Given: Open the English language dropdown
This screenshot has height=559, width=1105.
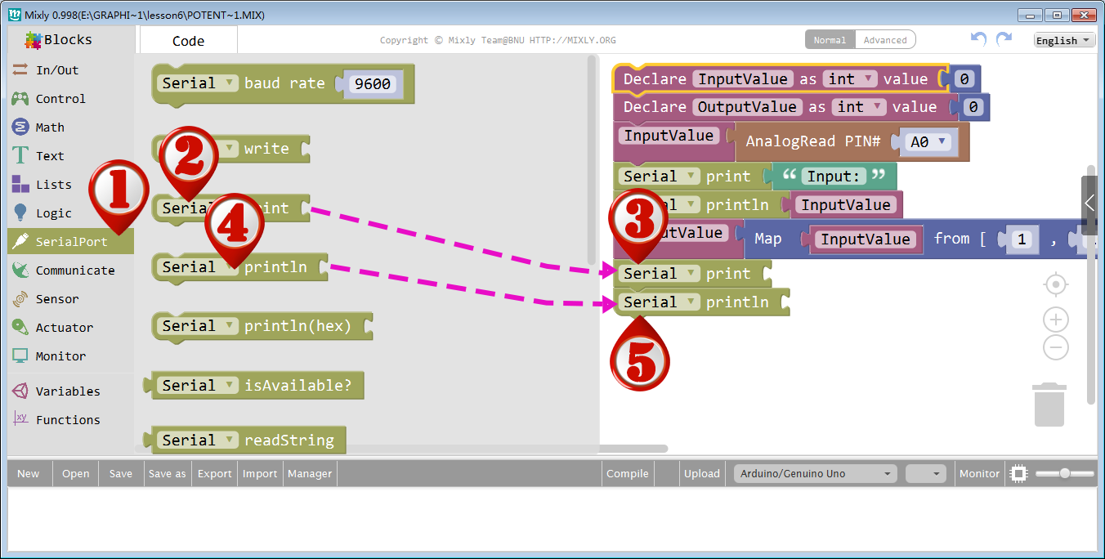Looking at the screenshot, I should (x=1063, y=40).
